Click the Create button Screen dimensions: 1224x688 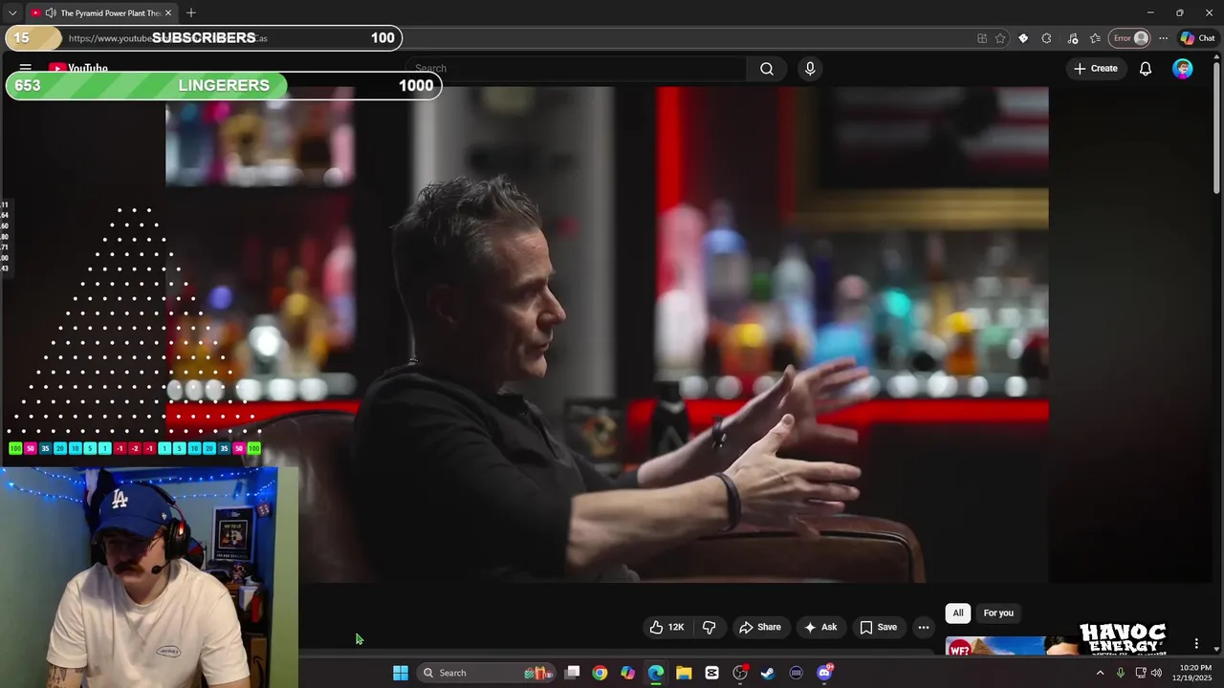pos(1096,69)
